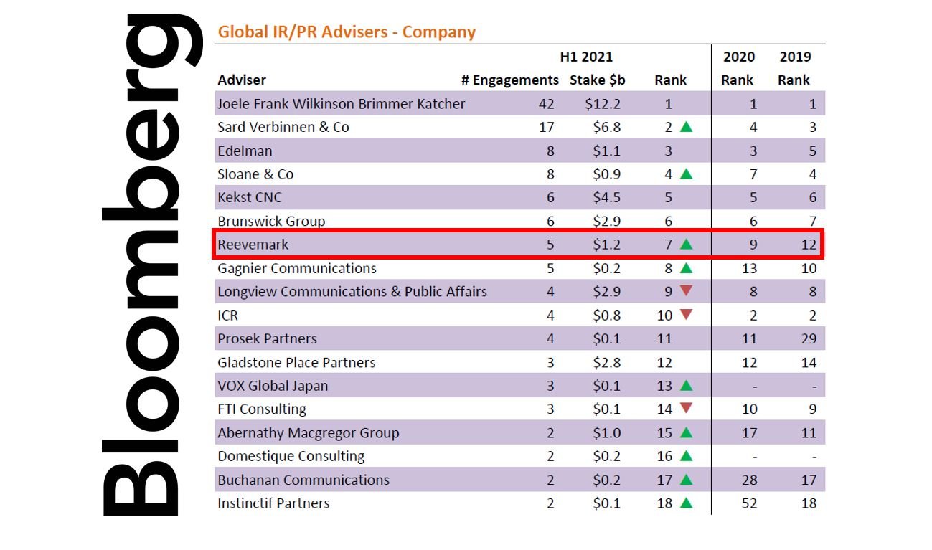Click Gagnier Communications' 2020 rank of 13
The image size is (932, 550).
coord(749,268)
